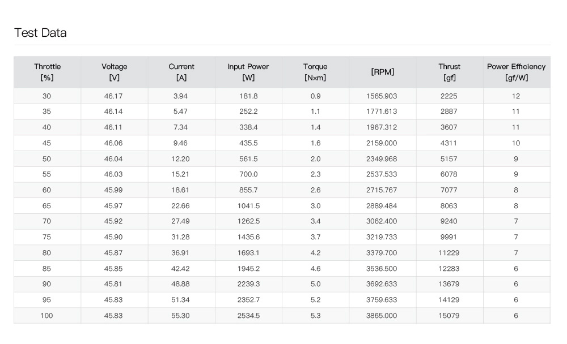Select the power efficiency value 12
The image size is (567, 344).
click(516, 96)
